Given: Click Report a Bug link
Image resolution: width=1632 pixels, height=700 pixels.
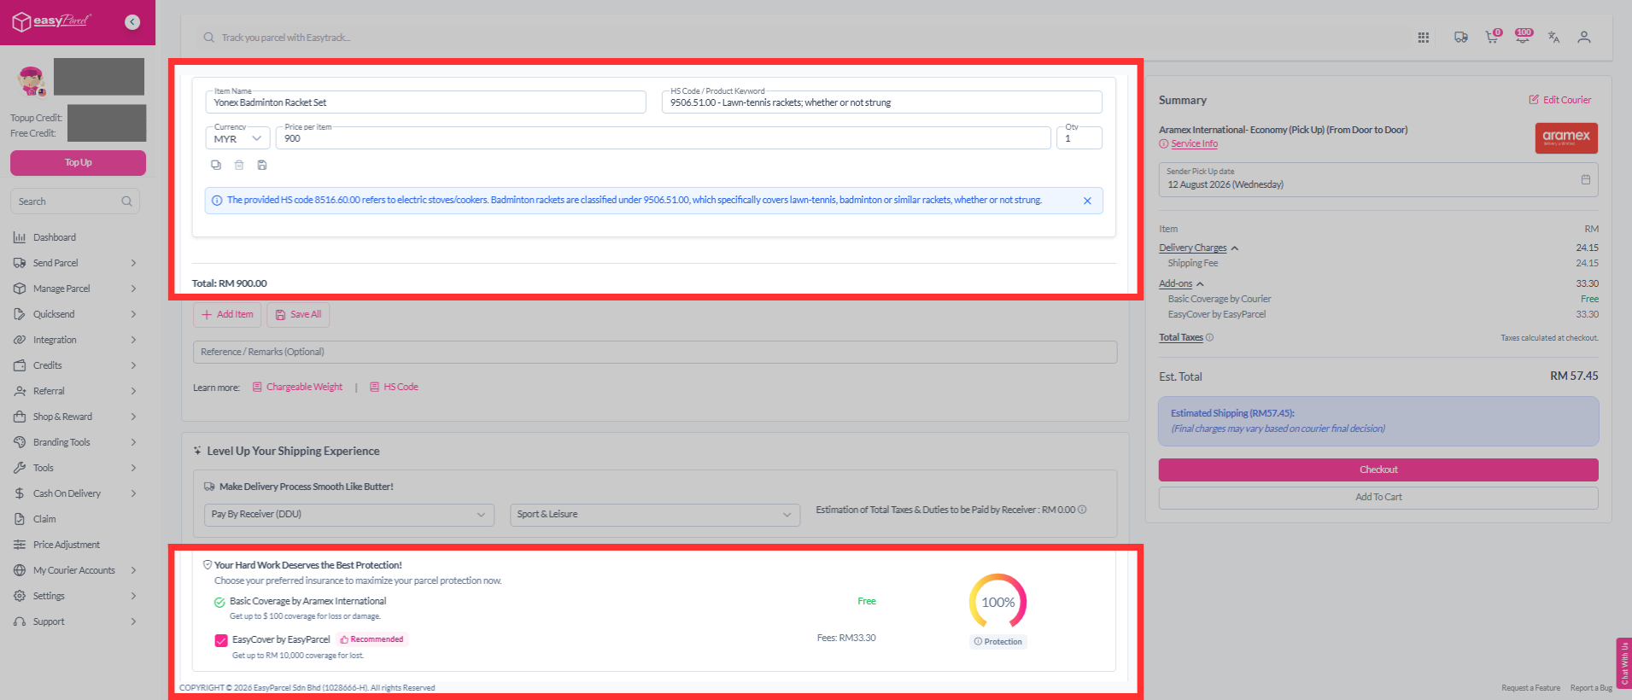Looking at the screenshot, I should click(x=1591, y=688).
